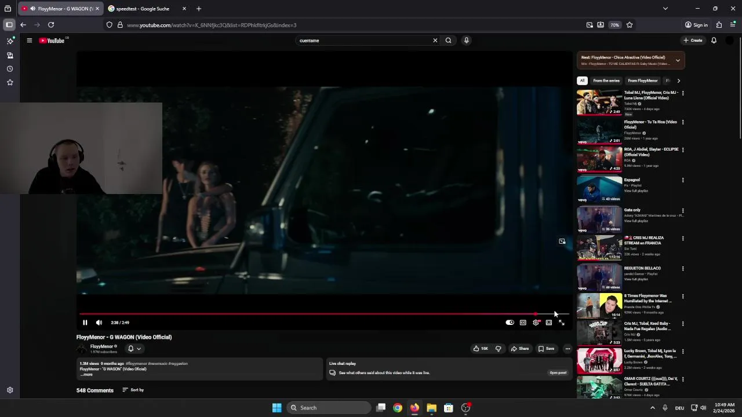Toggle the vertical sidebar panel button
742x417 pixels.
pyautogui.click(x=9, y=25)
